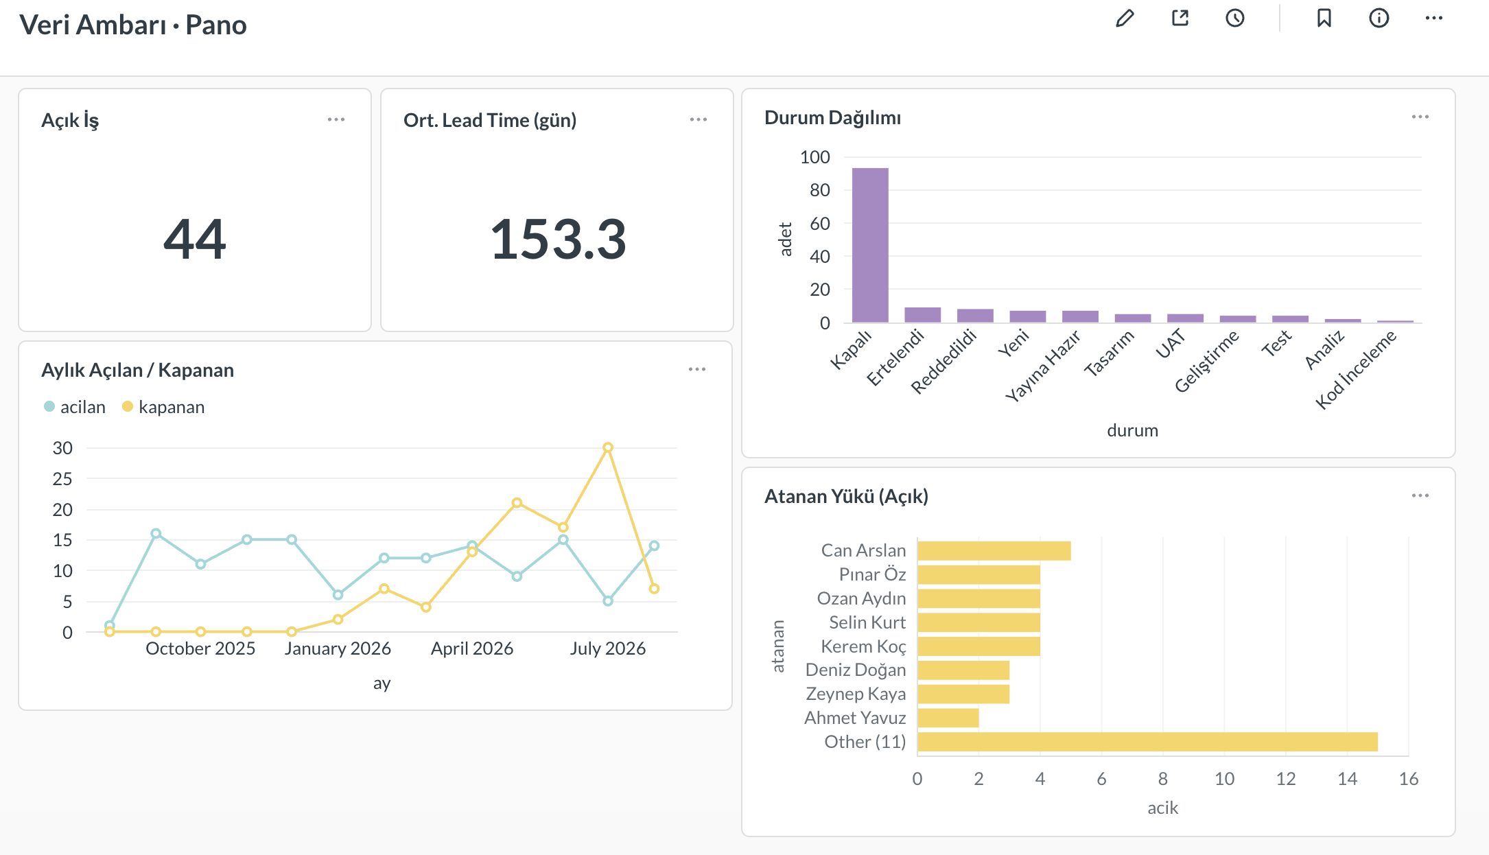Open the Ort. Lead Time card menu
The width and height of the screenshot is (1489, 855).
(x=699, y=119)
